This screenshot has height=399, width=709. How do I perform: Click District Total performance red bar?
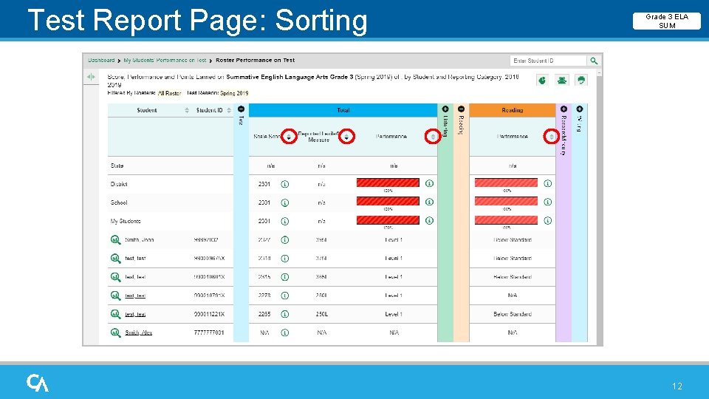coord(388,183)
